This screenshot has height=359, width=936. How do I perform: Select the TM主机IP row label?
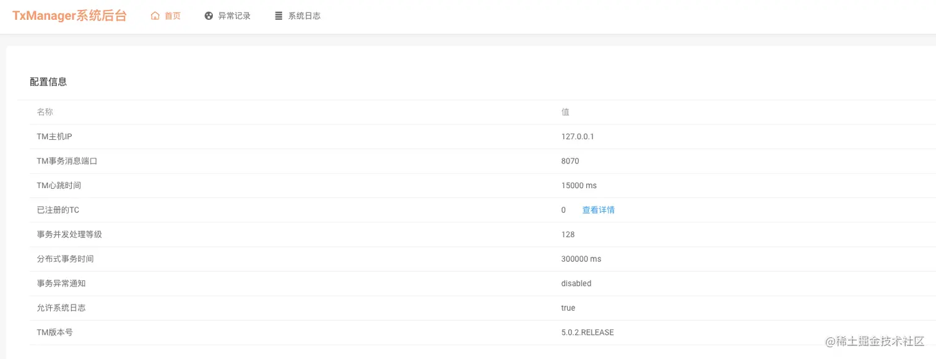[54, 136]
